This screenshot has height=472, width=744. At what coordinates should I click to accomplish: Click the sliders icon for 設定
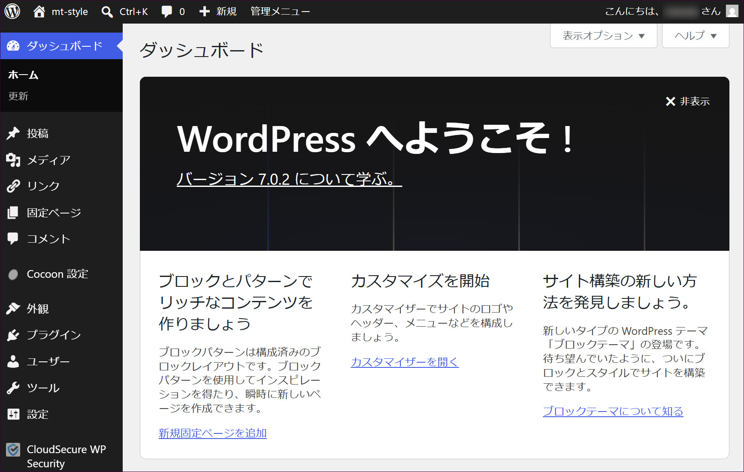click(13, 414)
